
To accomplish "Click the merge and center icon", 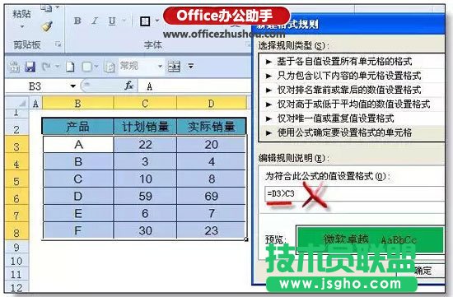I will 174,67.
